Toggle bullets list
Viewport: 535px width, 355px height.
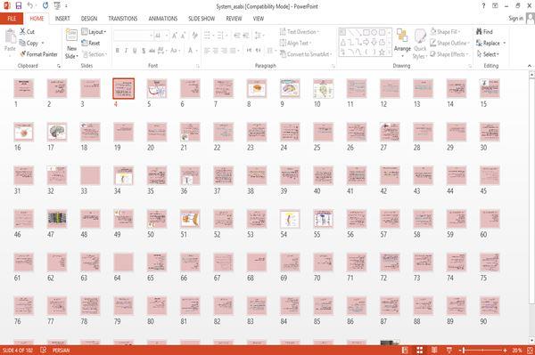pyautogui.click(x=208, y=36)
